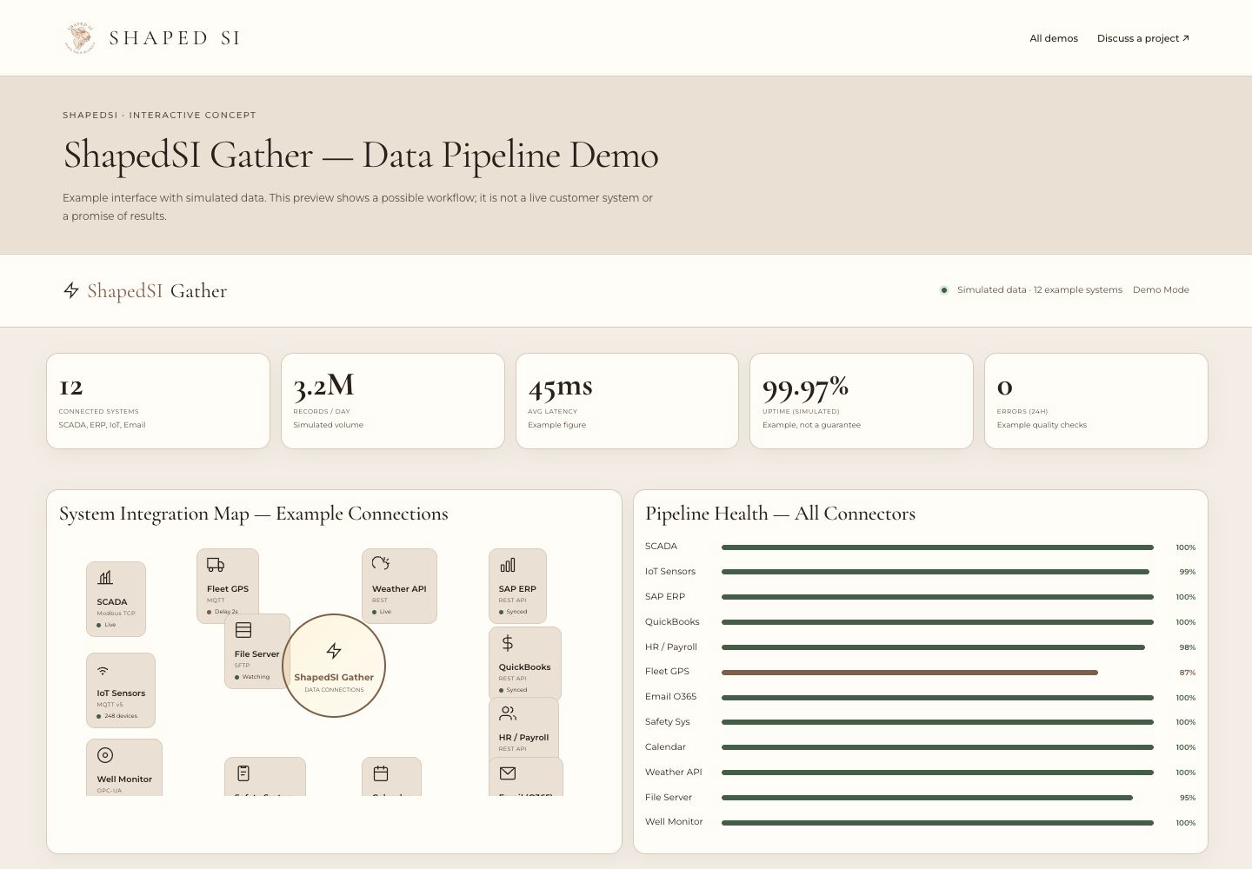The width and height of the screenshot is (1252, 869).
Task: Click the 'Email O365' pipeline health label
Action: (x=670, y=697)
